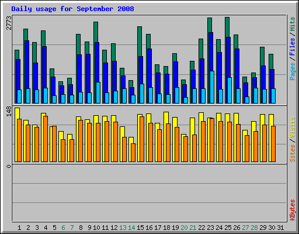
Task: Click day 5 on the x-axis
Action: (54, 228)
